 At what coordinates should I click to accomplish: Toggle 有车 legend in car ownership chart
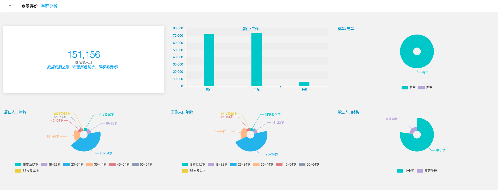[408, 88]
